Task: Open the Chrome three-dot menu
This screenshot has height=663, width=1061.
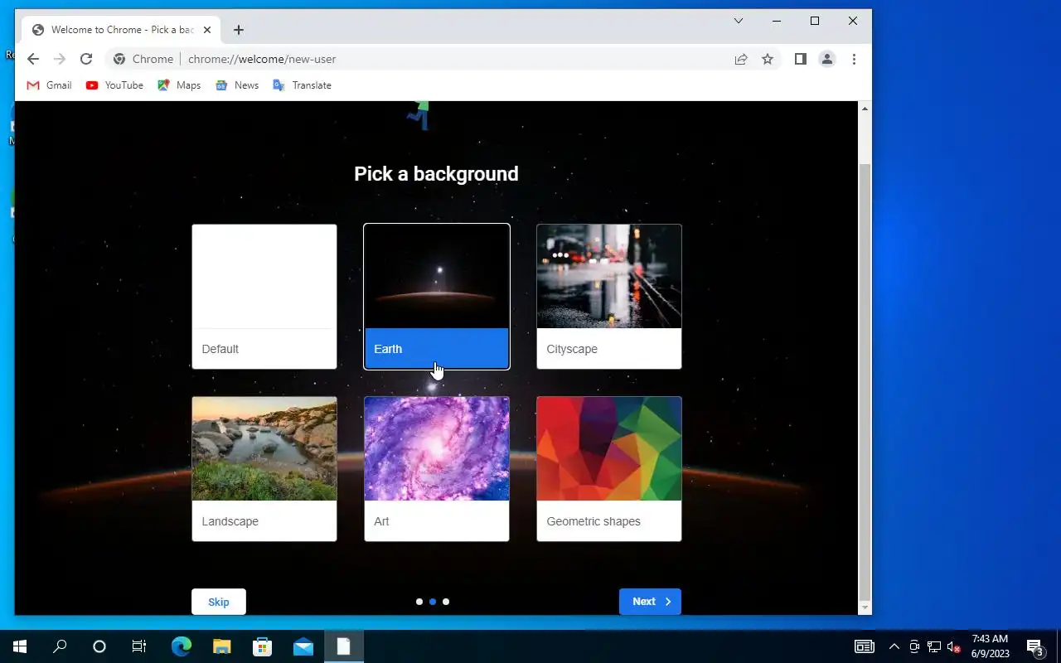Action: coord(854,59)
